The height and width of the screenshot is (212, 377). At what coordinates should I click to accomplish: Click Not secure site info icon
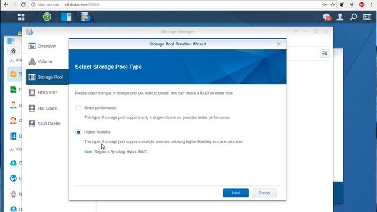[34, 5]
